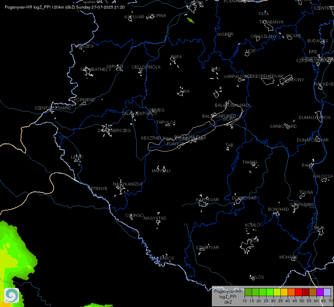The height and width of the screenshot is (307, 334).
Task: Click the legend title Poganyvar-HR logZ_PPI dbZ
Action: (x=228, y=296)
